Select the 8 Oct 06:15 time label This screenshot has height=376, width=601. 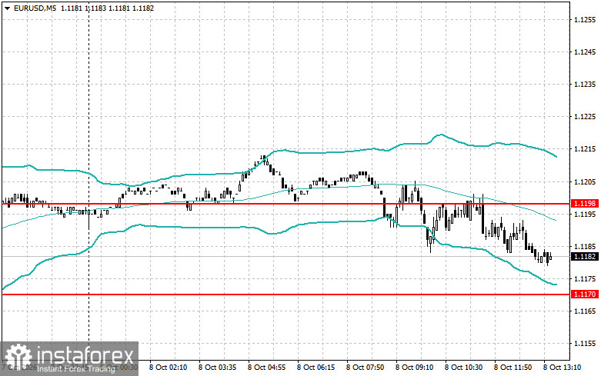(x=316, y=368)
